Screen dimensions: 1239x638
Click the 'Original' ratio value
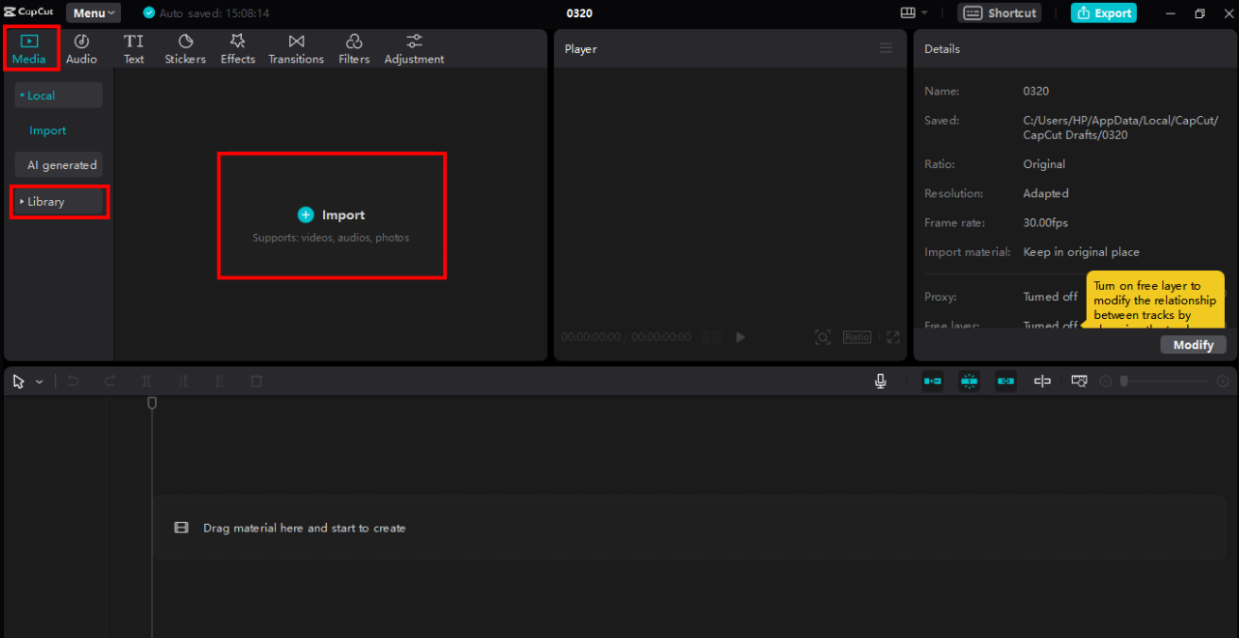click(x=1044, y=164)
